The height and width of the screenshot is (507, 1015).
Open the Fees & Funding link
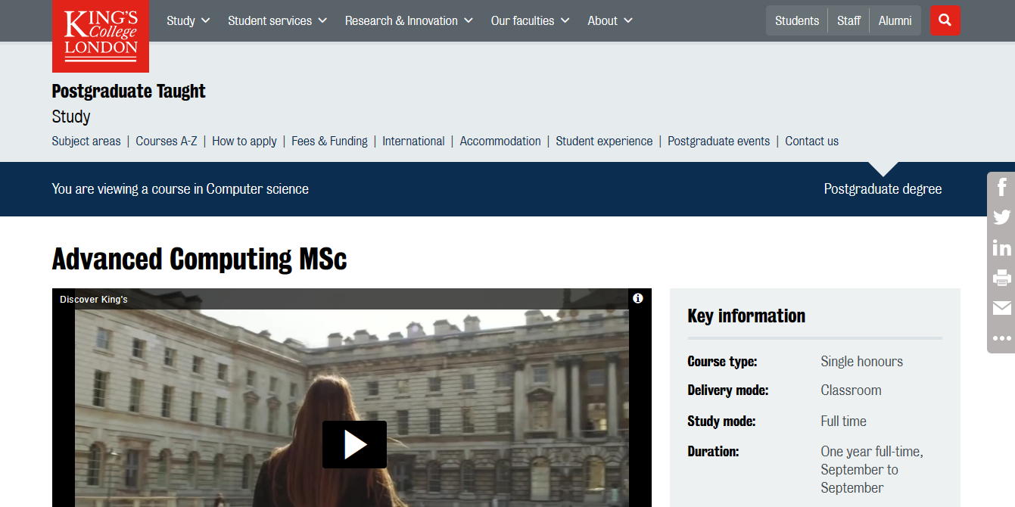point(329,141)
